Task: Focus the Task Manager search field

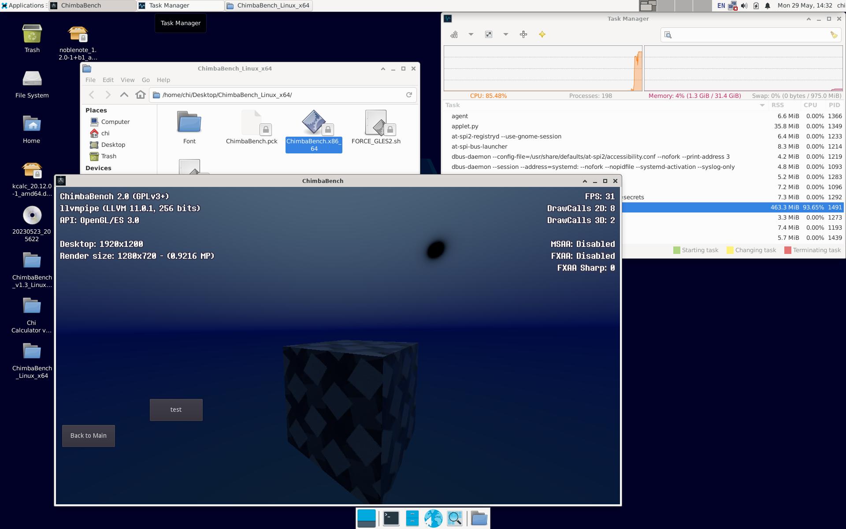Action: [x=749, y=35]
